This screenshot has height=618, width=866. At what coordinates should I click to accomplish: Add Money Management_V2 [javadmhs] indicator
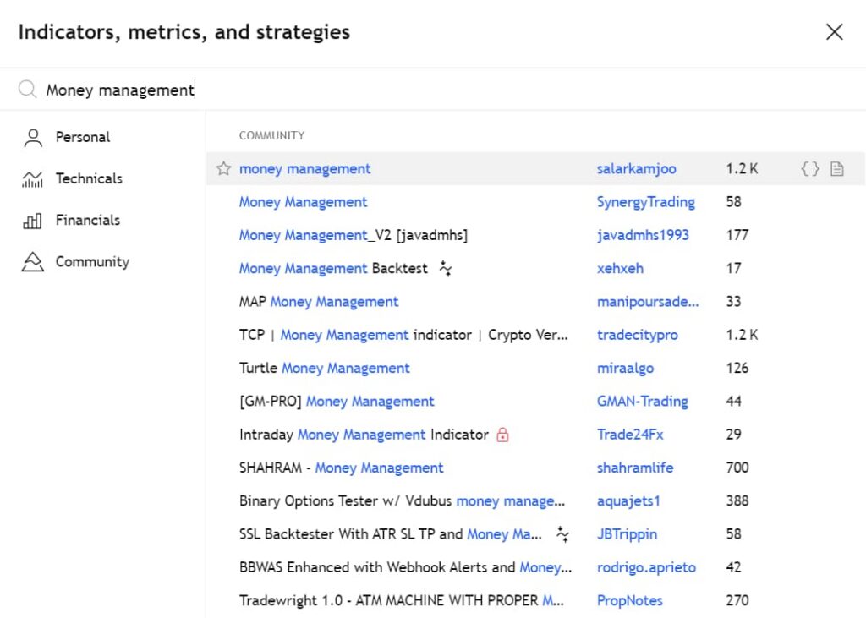click(x=353, y=235)
